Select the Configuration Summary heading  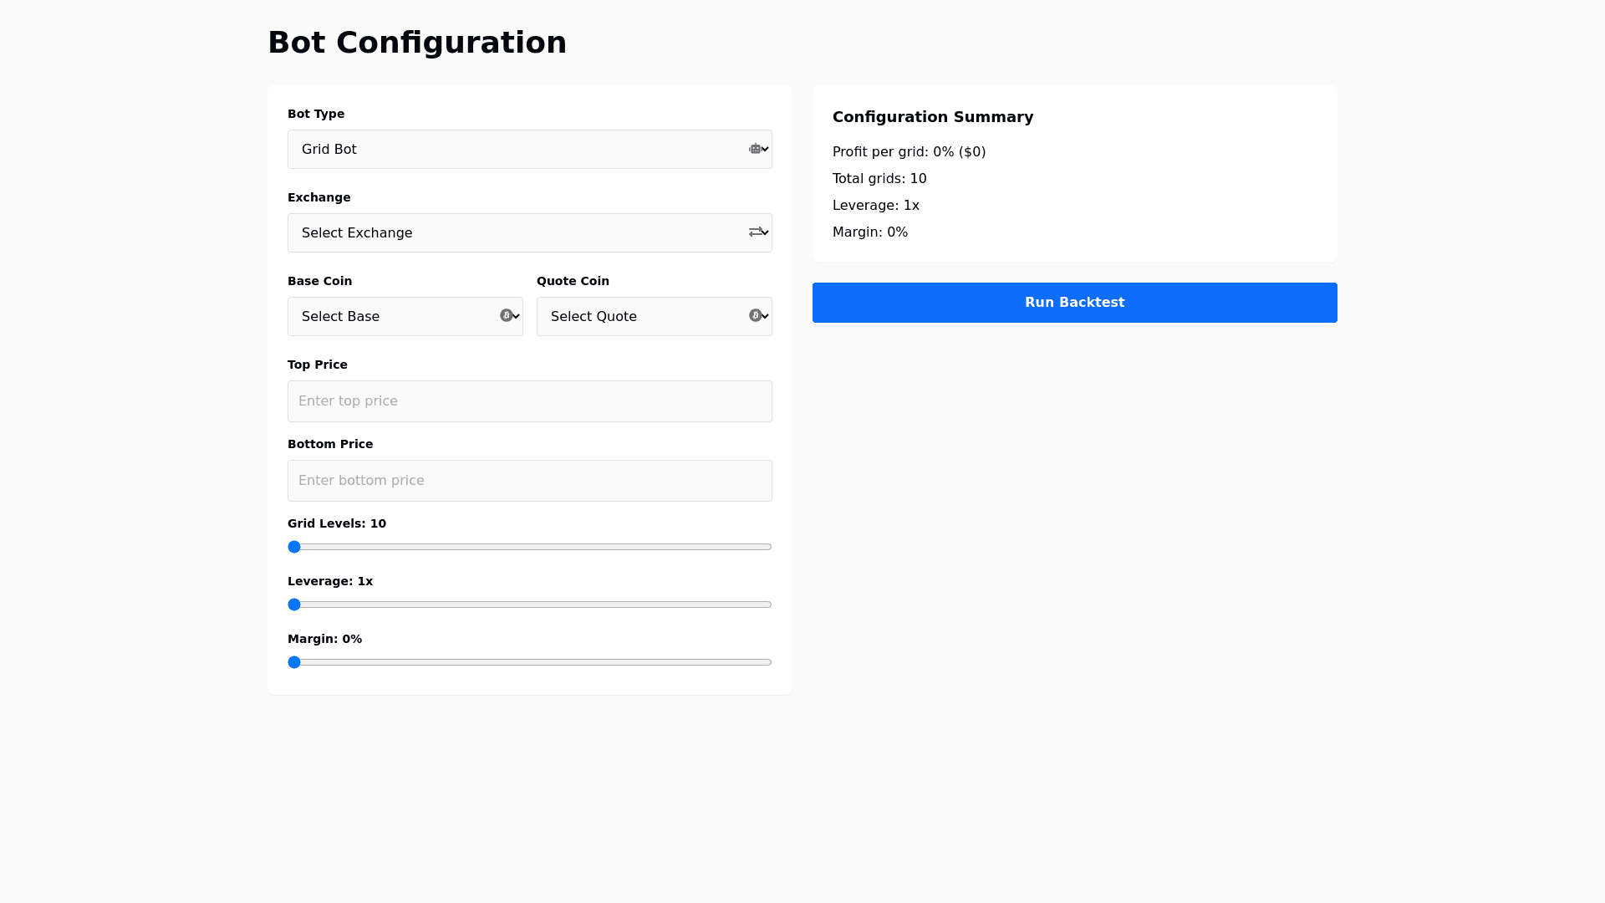(933, 117)
